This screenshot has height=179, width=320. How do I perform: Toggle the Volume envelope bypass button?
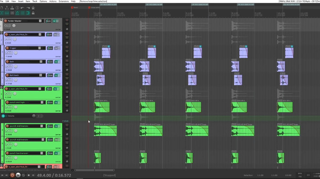[3, 116]
